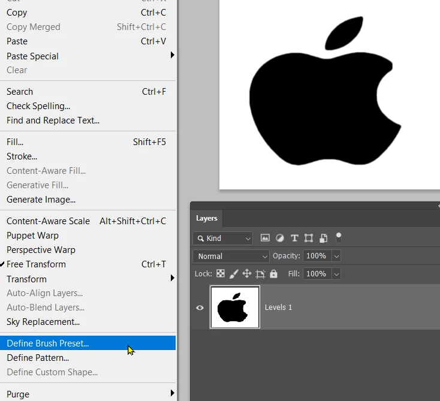This screenshot has width=440, height=401.
Task: Select the Levels 1 layer thumbnail
Action: pos(235,307)
